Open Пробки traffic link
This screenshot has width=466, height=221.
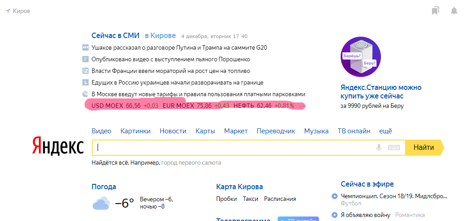tap(227, 199)
